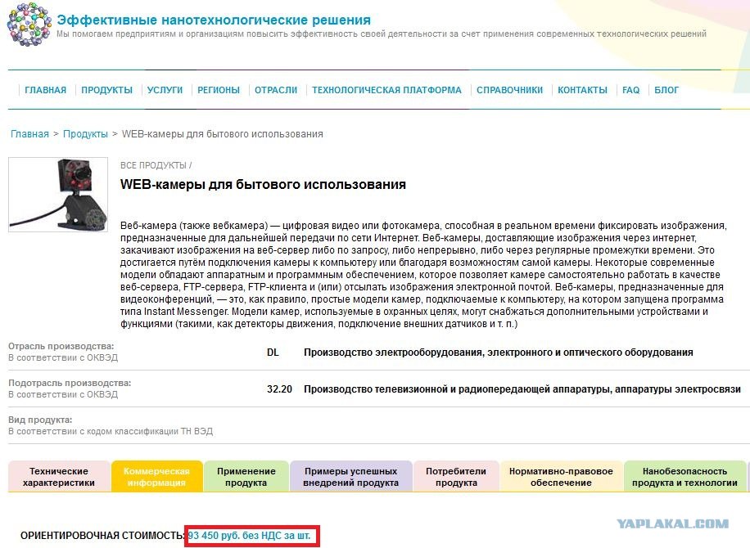Click the site logo icon
Image resolution: width=750 pixels, height=548 pixels.
coord(30,23)
